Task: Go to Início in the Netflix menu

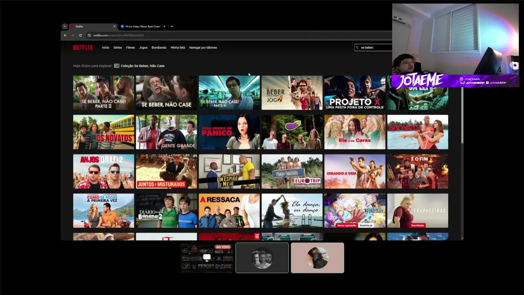Action: tap(106, 48)
